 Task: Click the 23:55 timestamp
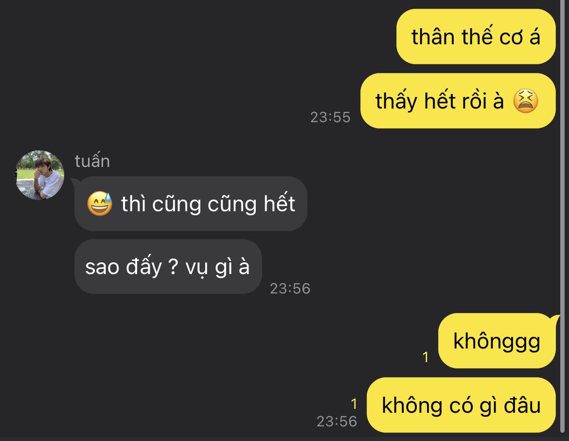point(330,117)
